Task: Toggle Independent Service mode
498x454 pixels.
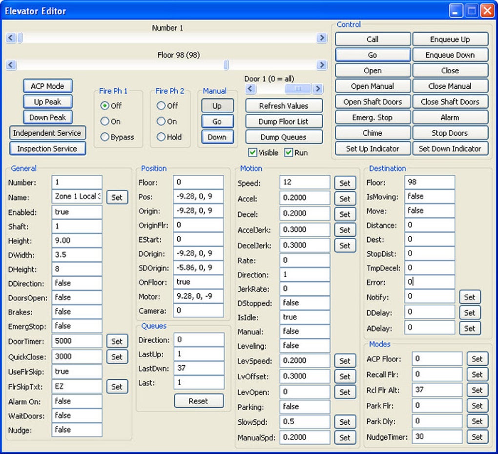Action: [47, 133]
